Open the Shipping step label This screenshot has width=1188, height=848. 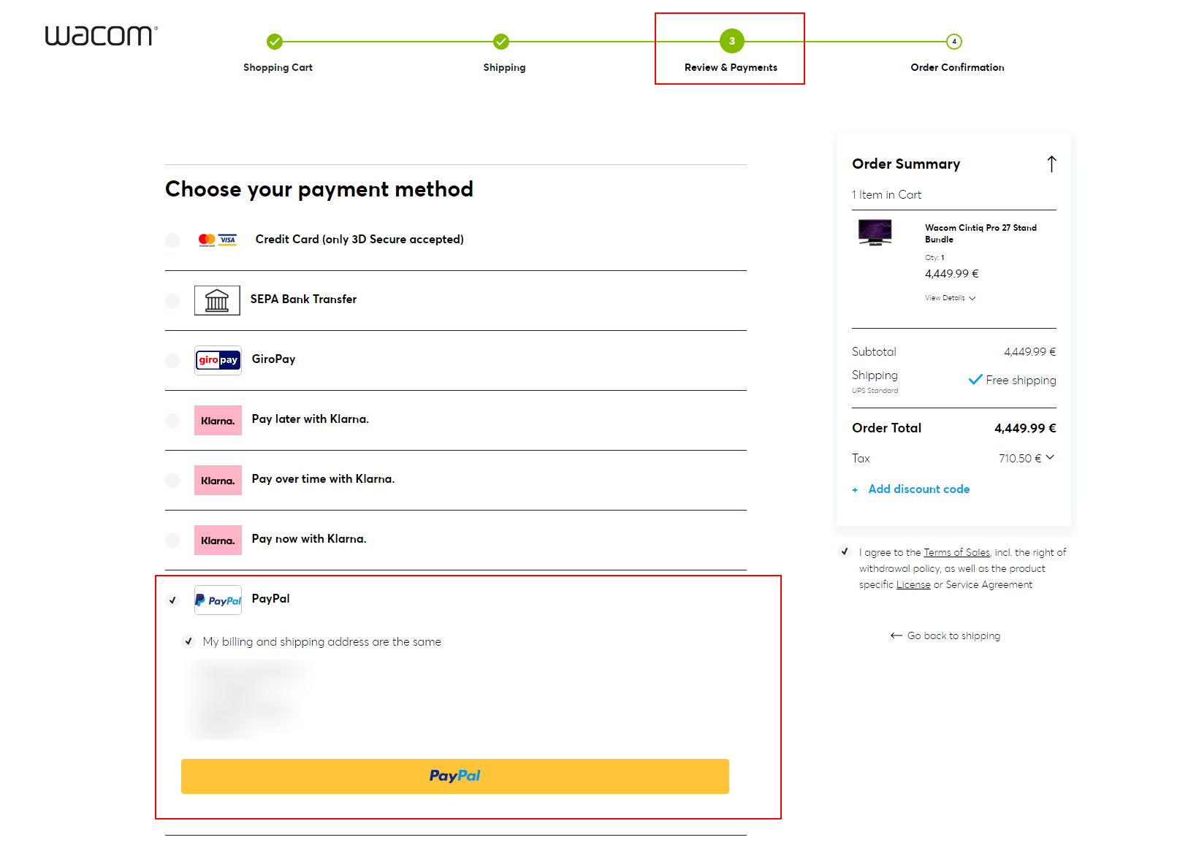coord(504,67)
